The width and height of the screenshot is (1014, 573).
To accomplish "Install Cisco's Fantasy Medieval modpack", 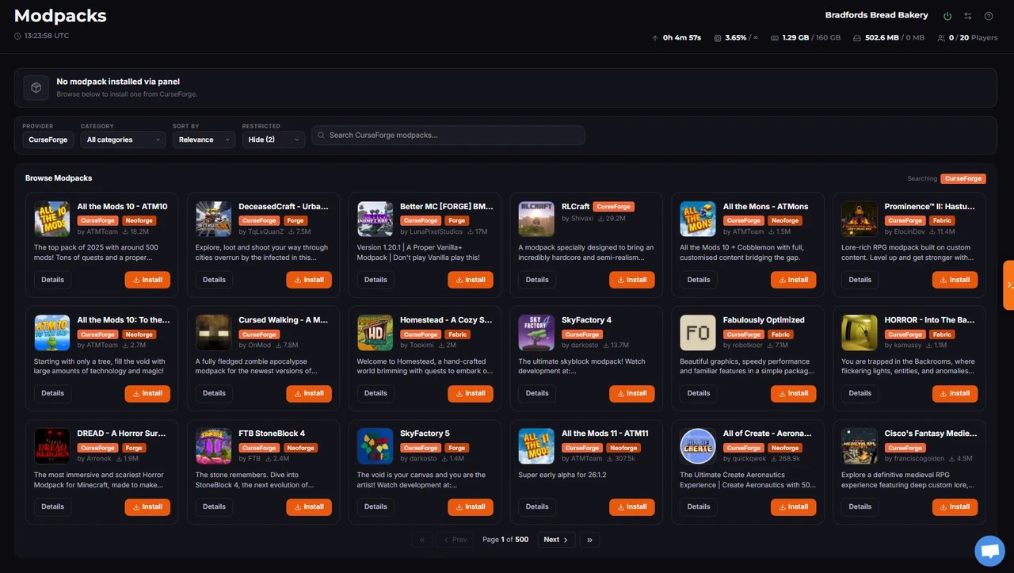I will click(x=955, y=506).
